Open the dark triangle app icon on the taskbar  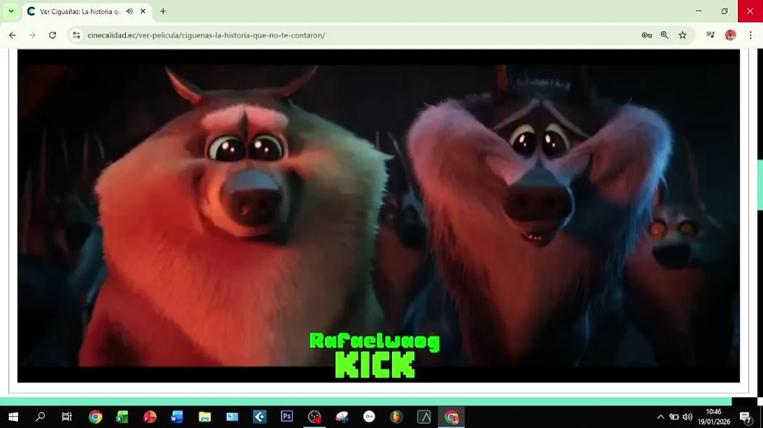tap(424, 417)
